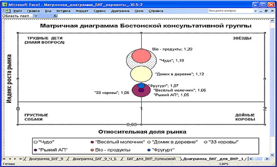Image resolution: width=277 pixels, height=167 pixels.
Task: Click the horizontal axis value '2'
Action: (x=265, y=109)
